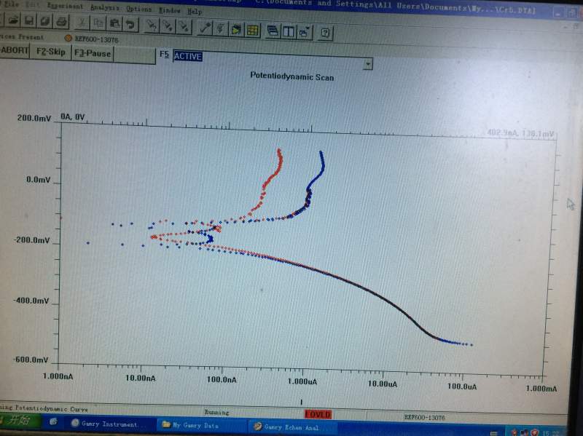Viewport: 583px width, 436px height.
Task: Click the first stamp-shaped toolbar icon
Action: 152,25
